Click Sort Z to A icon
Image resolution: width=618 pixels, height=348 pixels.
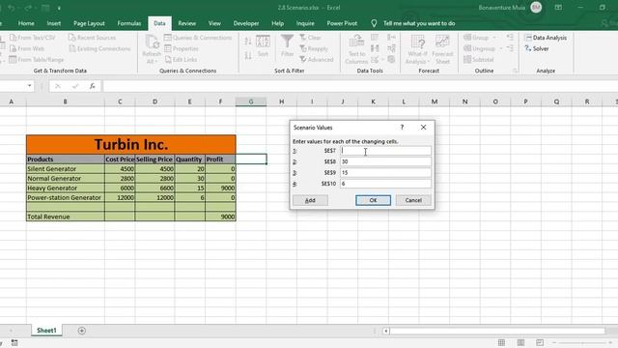248,56
